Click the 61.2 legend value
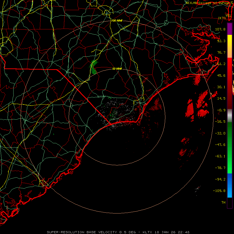234x234 pixels. 221,64
